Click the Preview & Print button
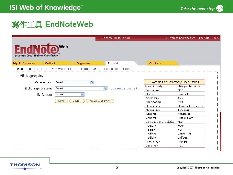This screenshot has width=233, height=175. click(x=100, y=101)
